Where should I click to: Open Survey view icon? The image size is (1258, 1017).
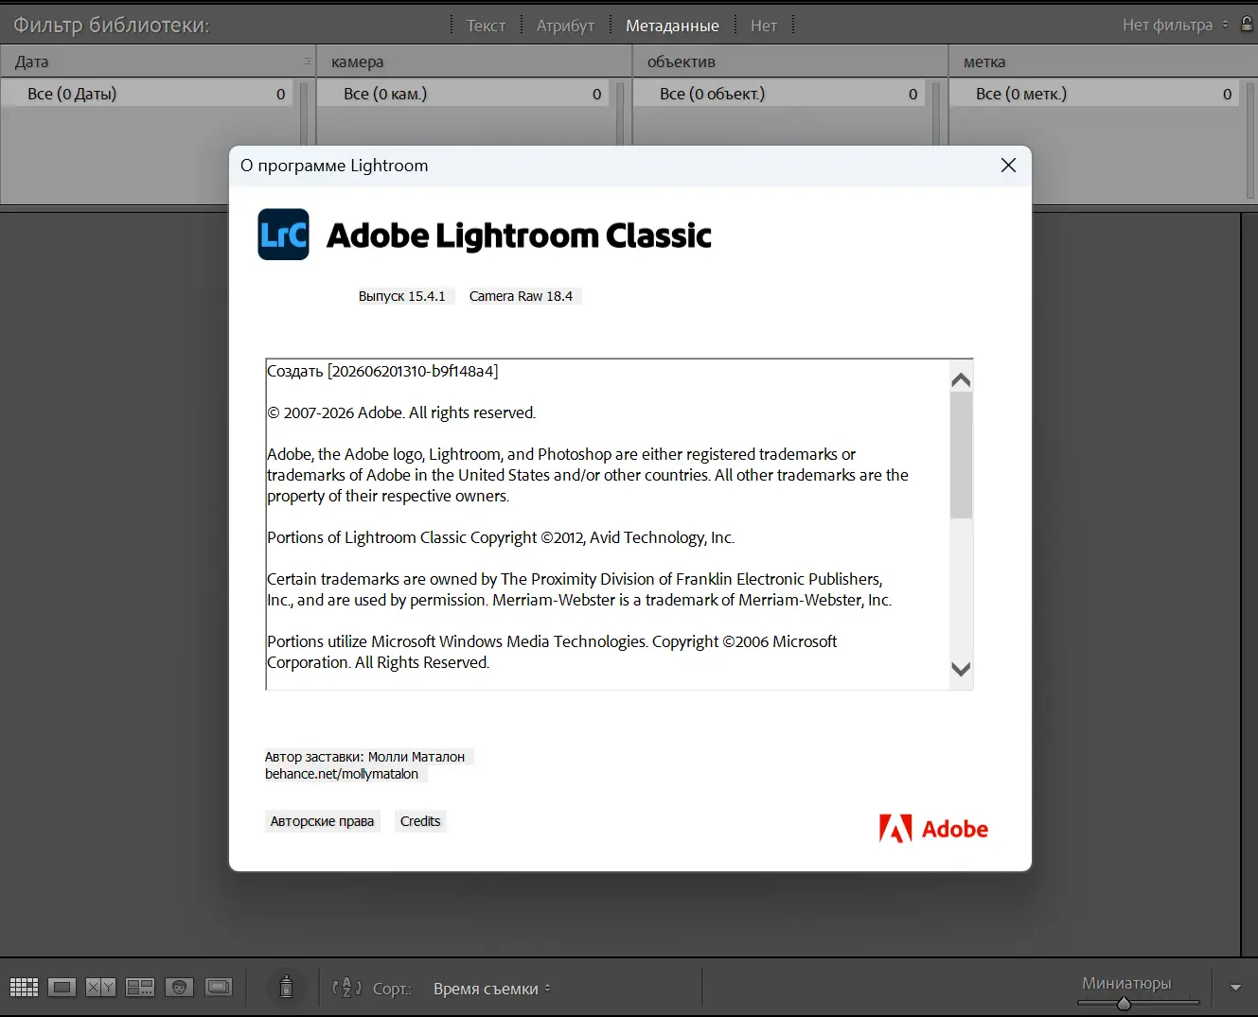pyautogui.click(x=140, y=988)
